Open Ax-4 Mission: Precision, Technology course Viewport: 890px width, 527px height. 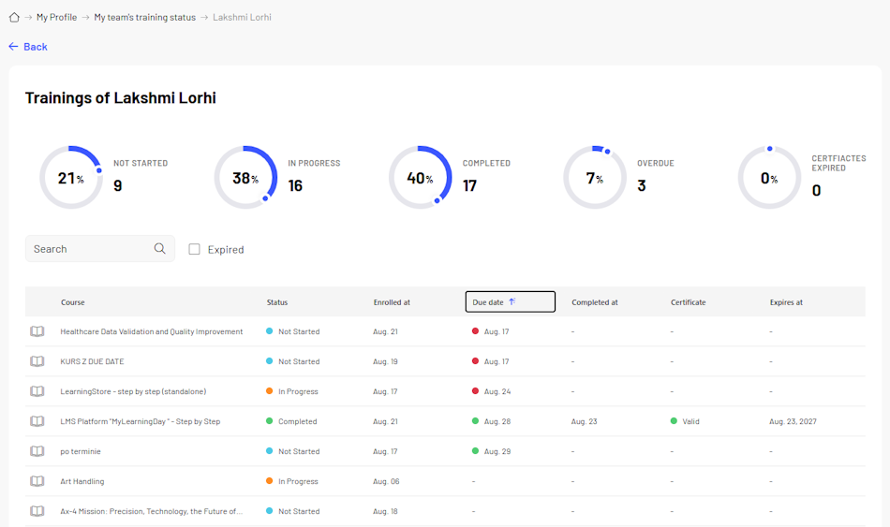[x=152, y=511]
